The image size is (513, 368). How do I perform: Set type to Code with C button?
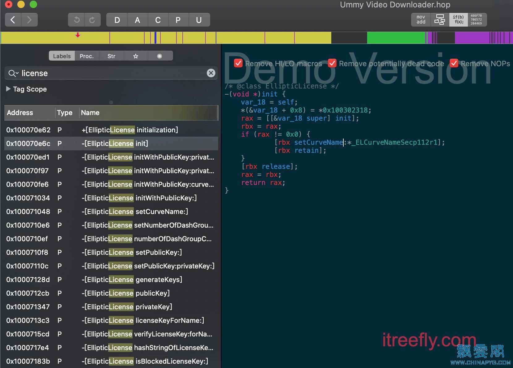click(x=158, y=20)
